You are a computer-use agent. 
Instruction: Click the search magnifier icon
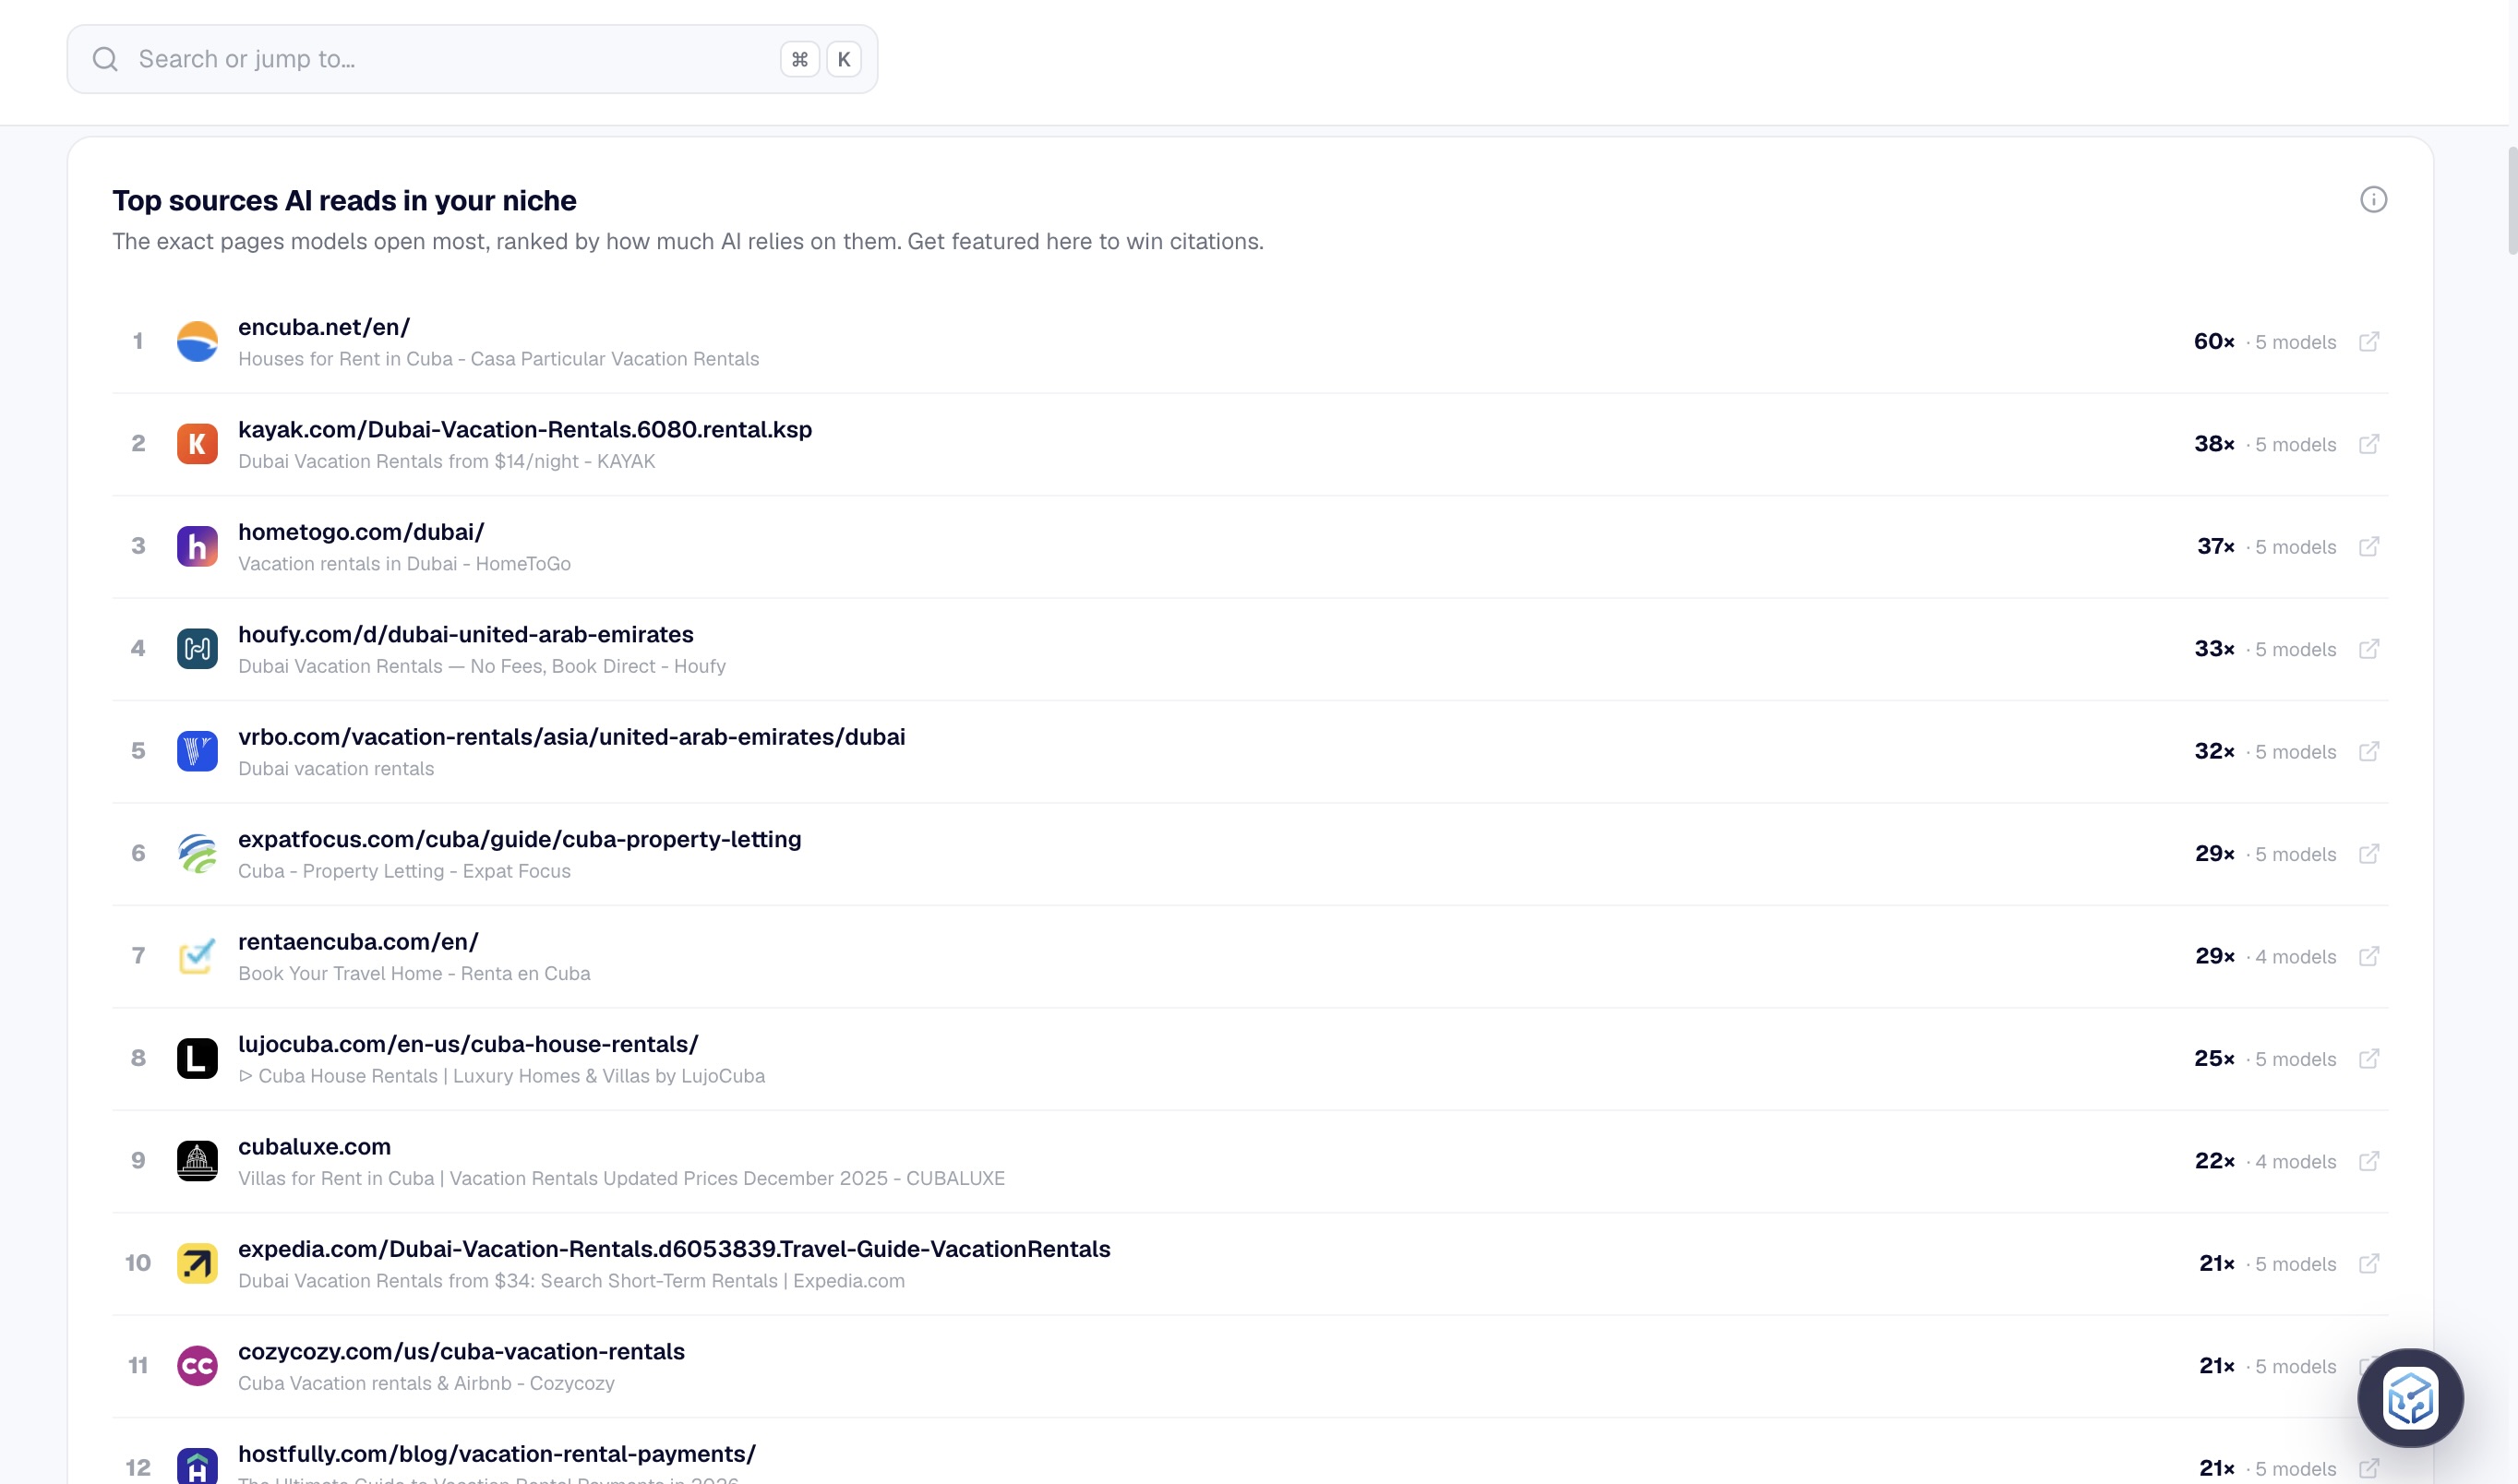coord(105,60)
